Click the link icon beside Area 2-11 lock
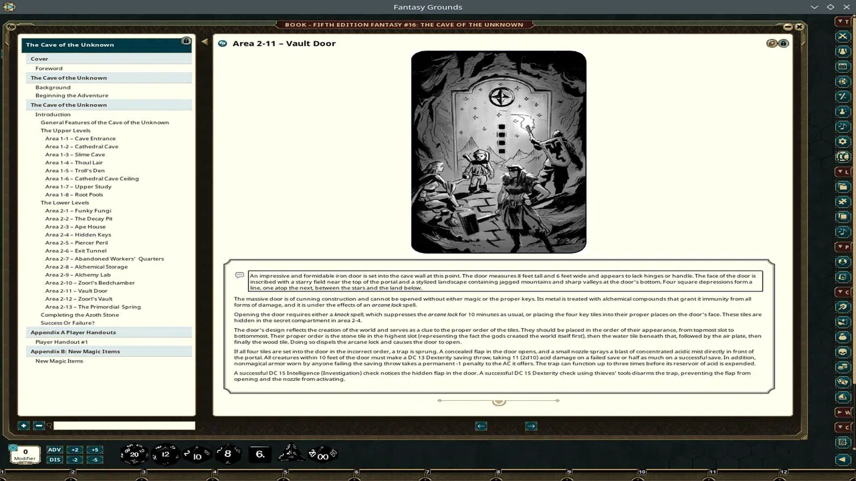 pyautogui.click(x=771, y=43)
